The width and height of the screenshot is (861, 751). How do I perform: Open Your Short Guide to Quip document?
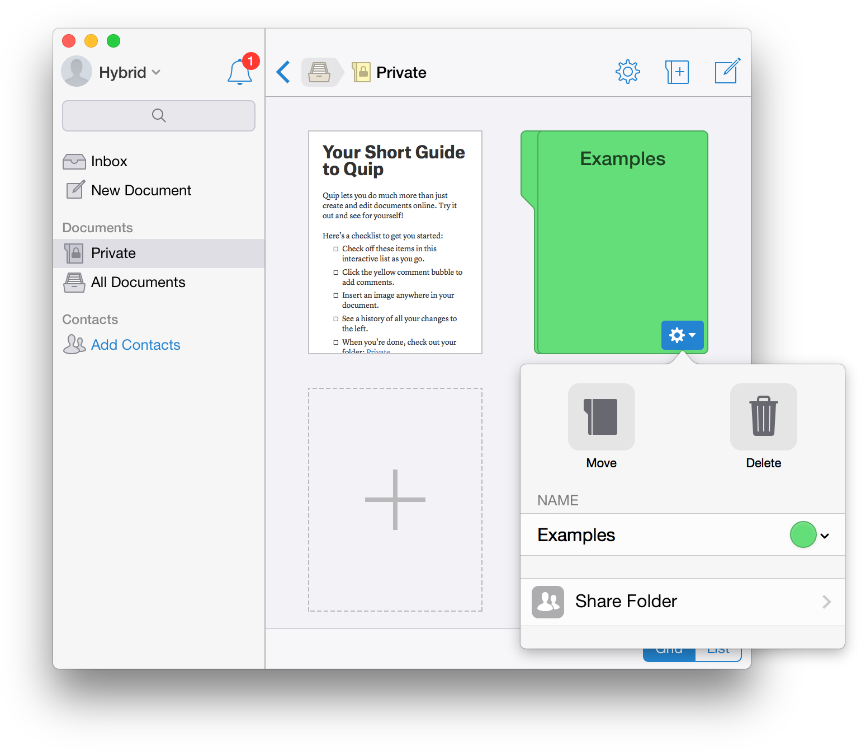pos(395,242)
